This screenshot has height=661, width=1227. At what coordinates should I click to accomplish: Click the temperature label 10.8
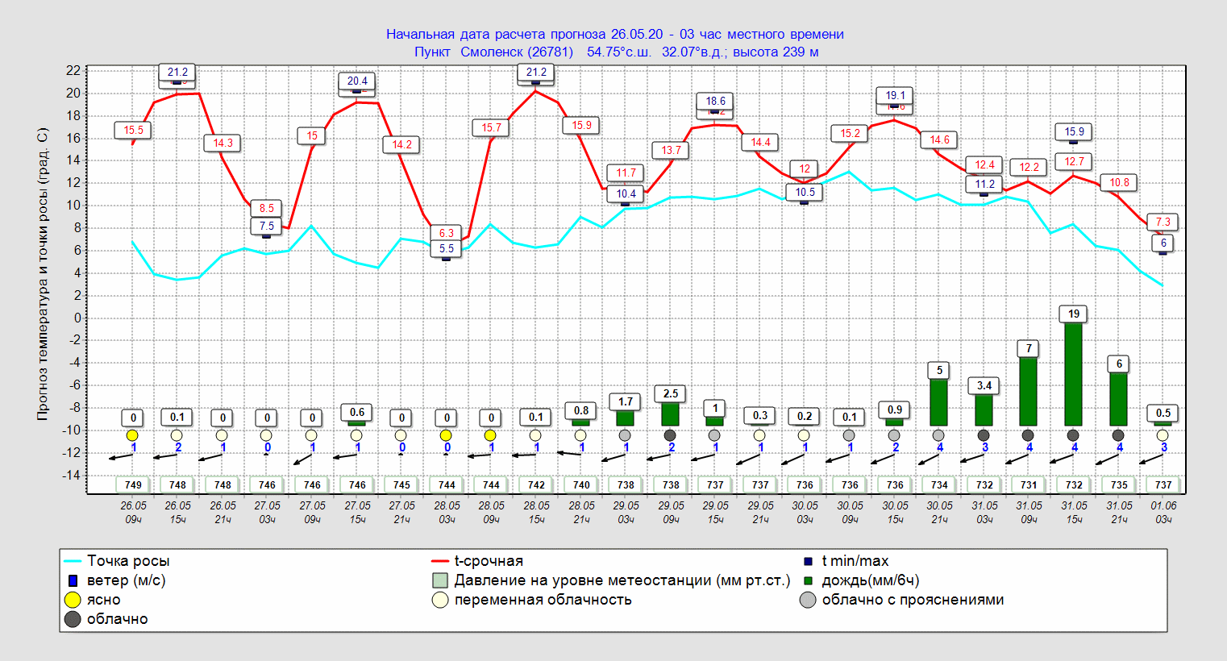(1119, 183)
